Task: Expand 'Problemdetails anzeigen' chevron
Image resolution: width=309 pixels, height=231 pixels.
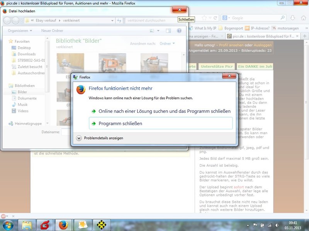Action: point(79,138)
